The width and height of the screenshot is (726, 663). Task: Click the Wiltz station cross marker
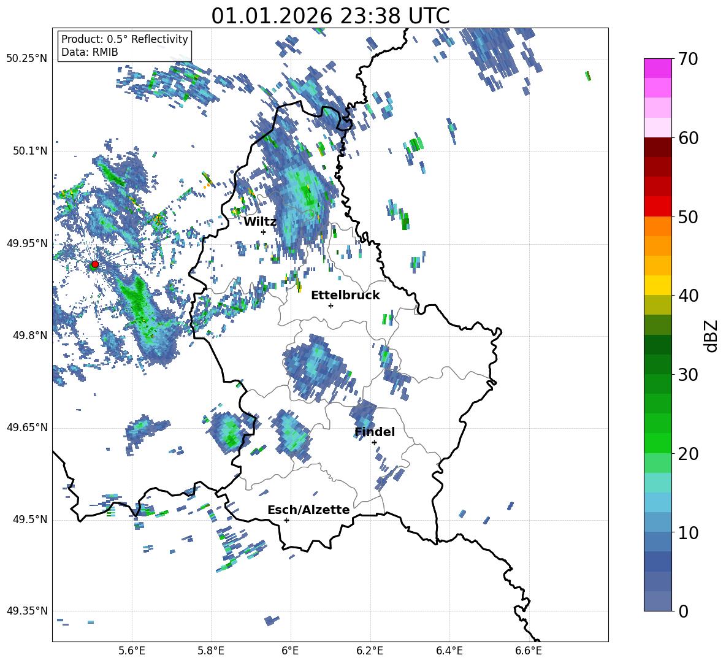point(264,232)
